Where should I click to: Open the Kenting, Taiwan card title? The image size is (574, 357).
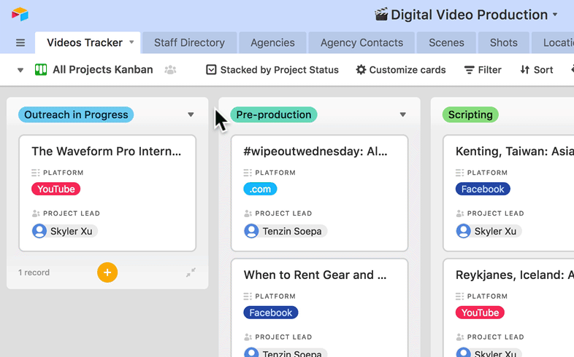coord(515,151)
